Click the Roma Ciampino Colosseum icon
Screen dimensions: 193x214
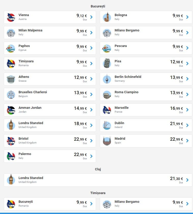coord(107,94)
